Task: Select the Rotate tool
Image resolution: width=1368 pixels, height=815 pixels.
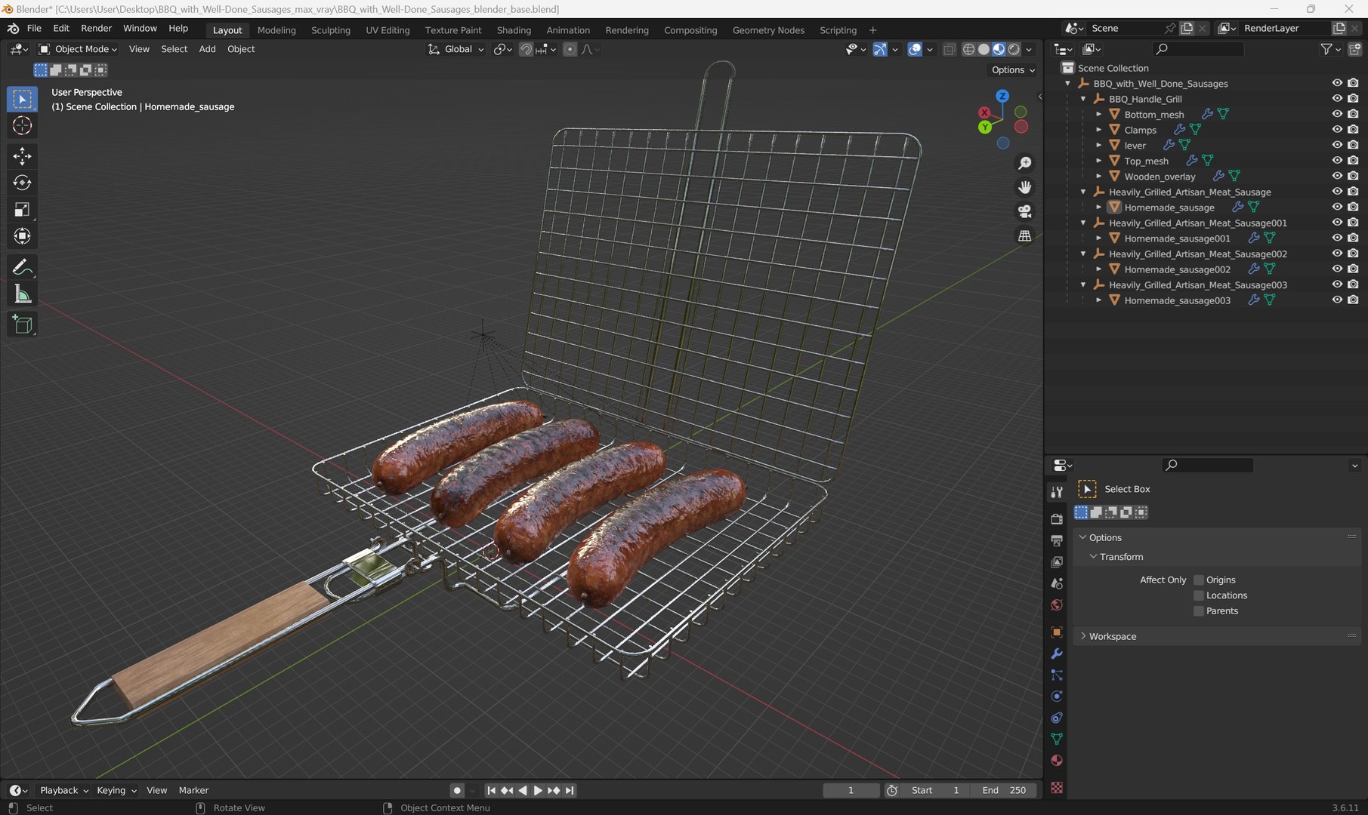Action: point(22,183)
